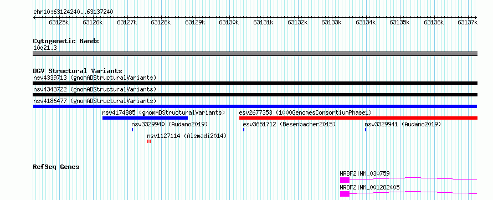Click the 10q21.3 cytogenetic band bar
The width and height of the screenshot is (493, 200).
(255, 54)
